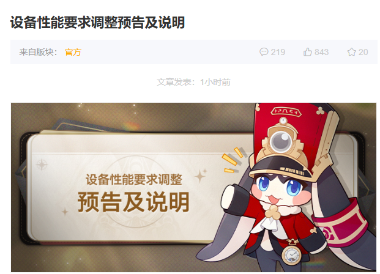380x274 pixels.
Task: Click the four-point sparkle next to 调整
Action: click(x=201, y=176)
